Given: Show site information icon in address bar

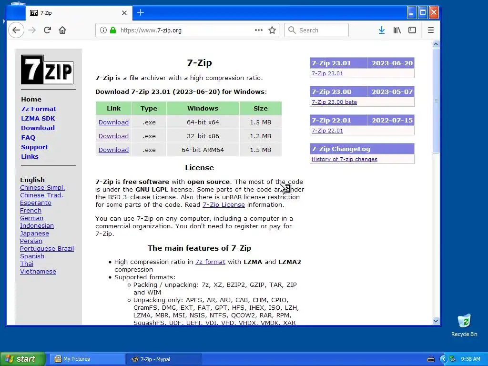Looking at the screenshot, I should tap(103, 30).
